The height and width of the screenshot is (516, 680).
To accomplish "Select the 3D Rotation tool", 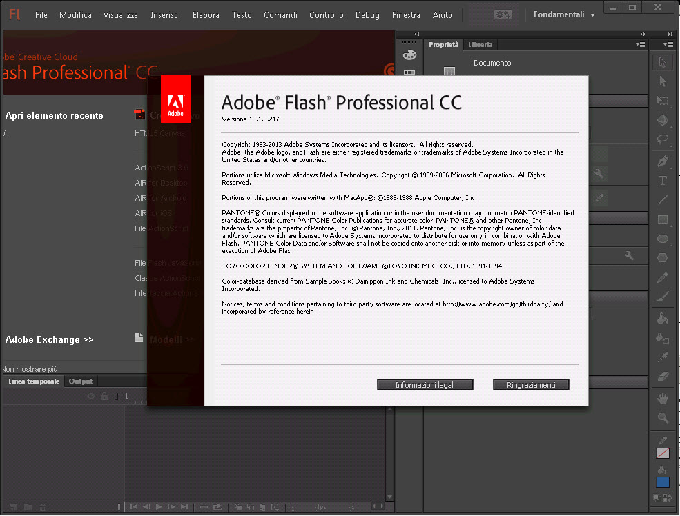I will [662, 119].
